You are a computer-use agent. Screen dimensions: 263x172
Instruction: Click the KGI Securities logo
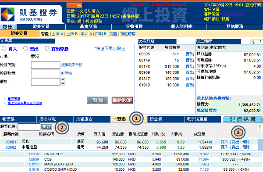pyautogui.click(x=30, y=14)
